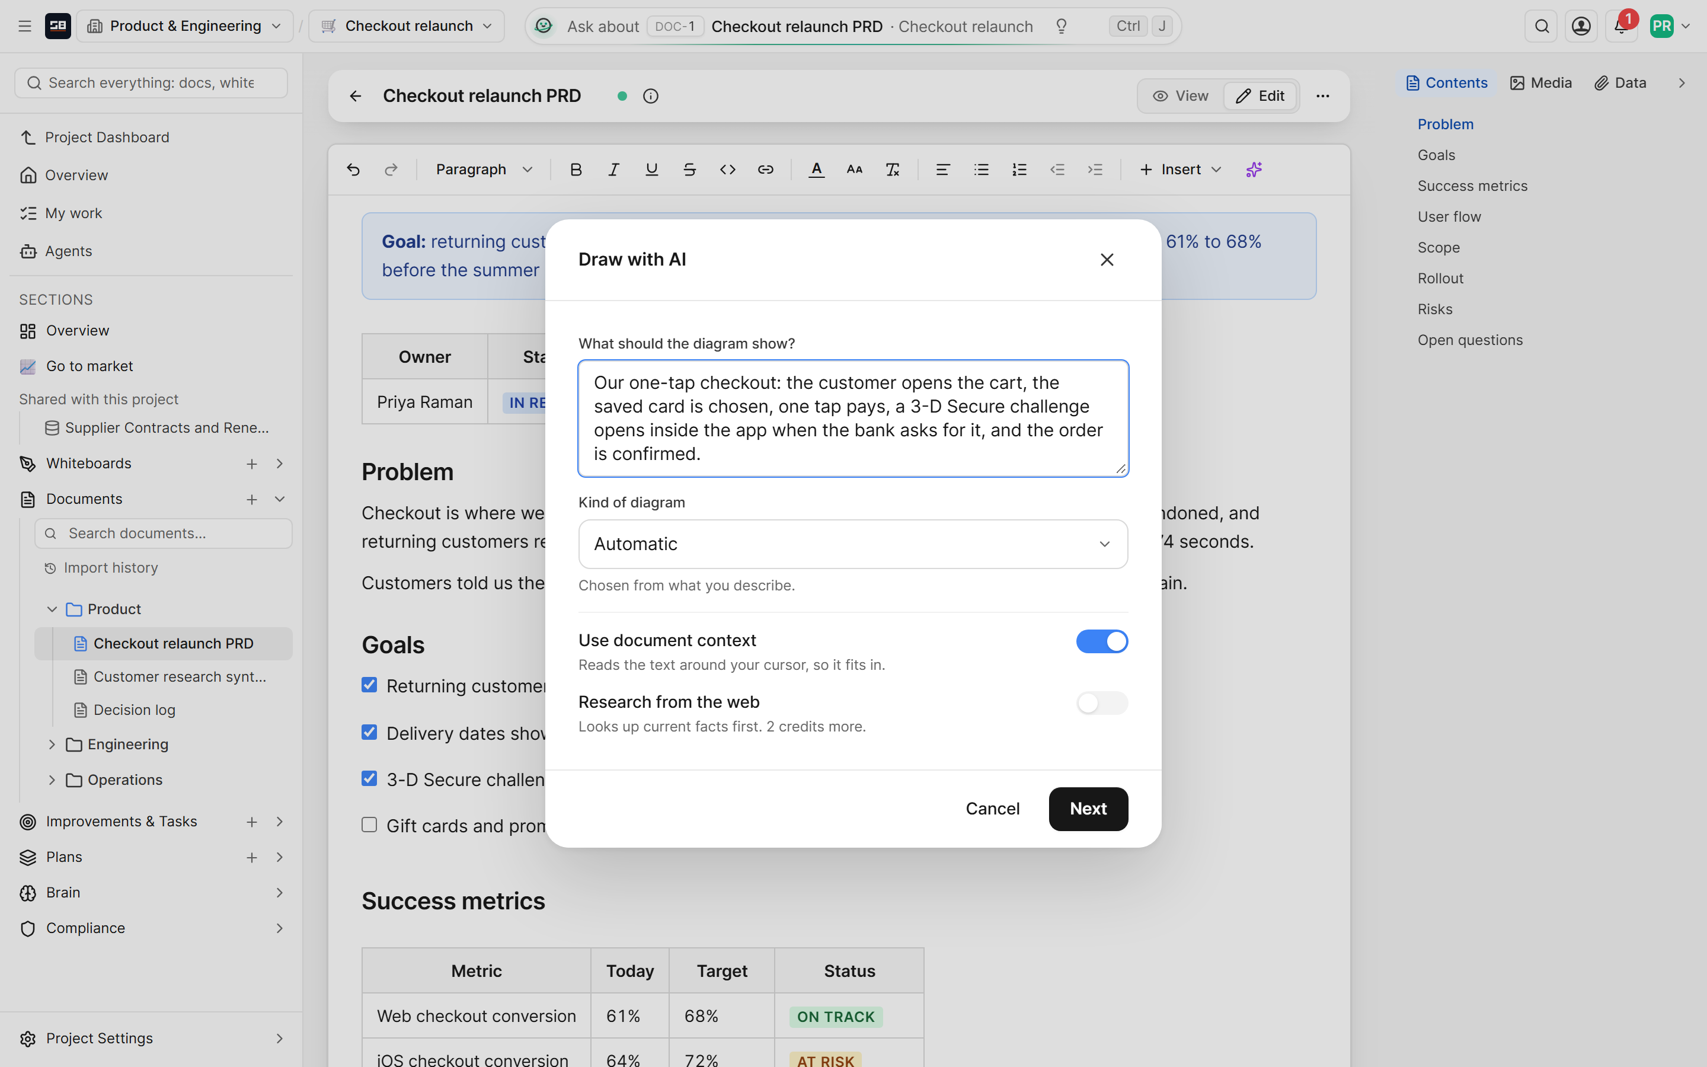The height and width of the screenshot is (1067, 1707).
Task: Toggle bold formatting
Action: pyautogui.click(x=576, y=170)
